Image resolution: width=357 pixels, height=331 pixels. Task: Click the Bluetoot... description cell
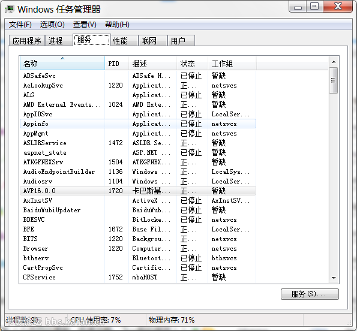coord(151,258)
